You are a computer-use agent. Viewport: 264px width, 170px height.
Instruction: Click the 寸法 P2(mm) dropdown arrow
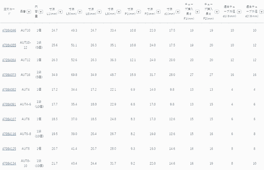point(158,12)
